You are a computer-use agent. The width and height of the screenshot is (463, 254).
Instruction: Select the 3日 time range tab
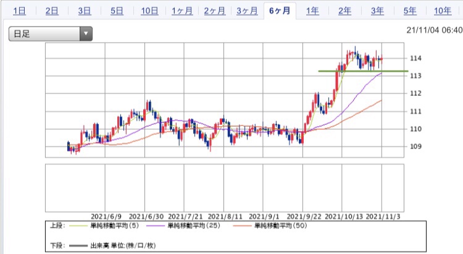(85, 11)
